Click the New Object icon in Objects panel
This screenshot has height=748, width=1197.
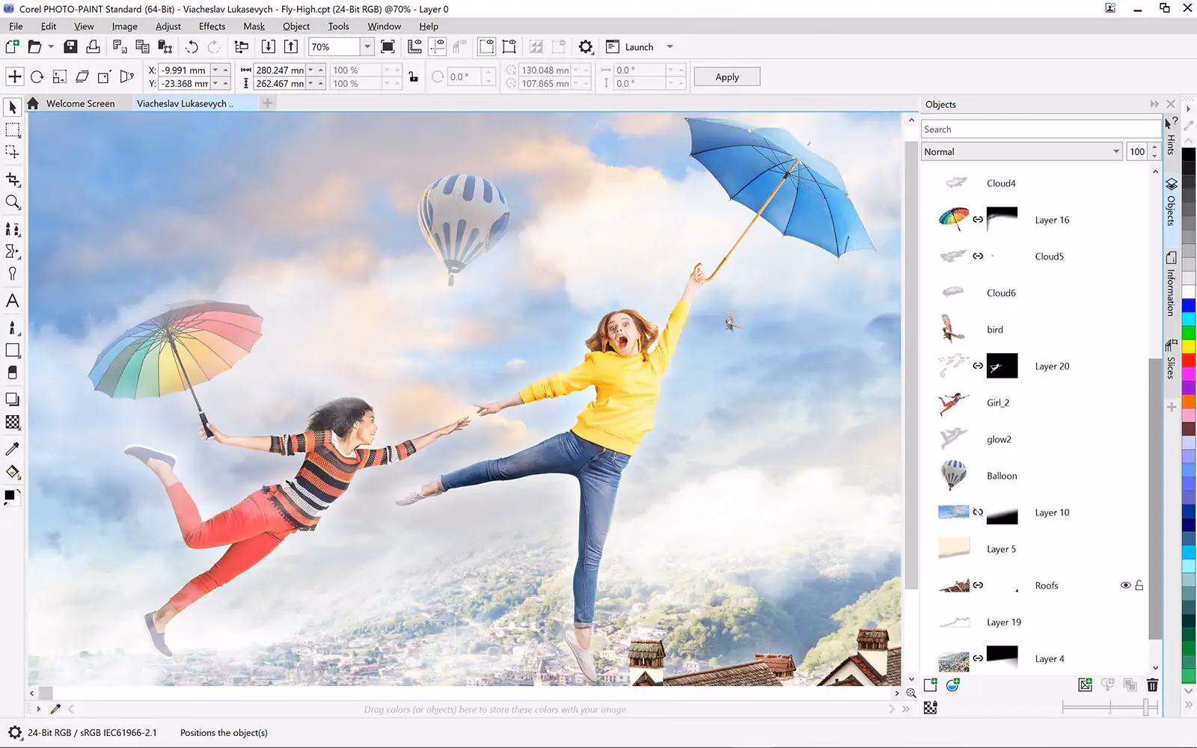(930, 684)
